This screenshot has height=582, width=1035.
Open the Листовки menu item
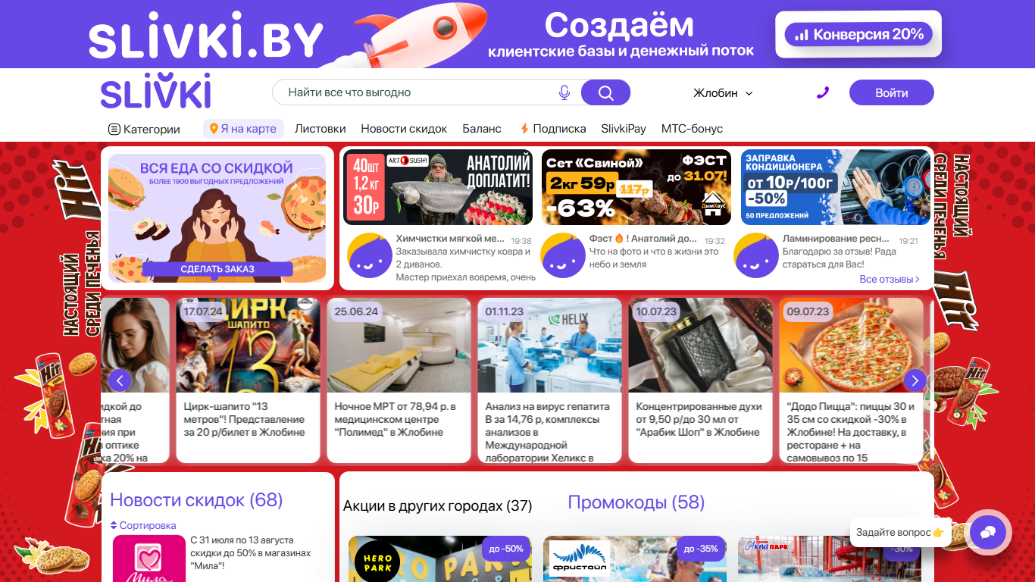click(320, 129)
